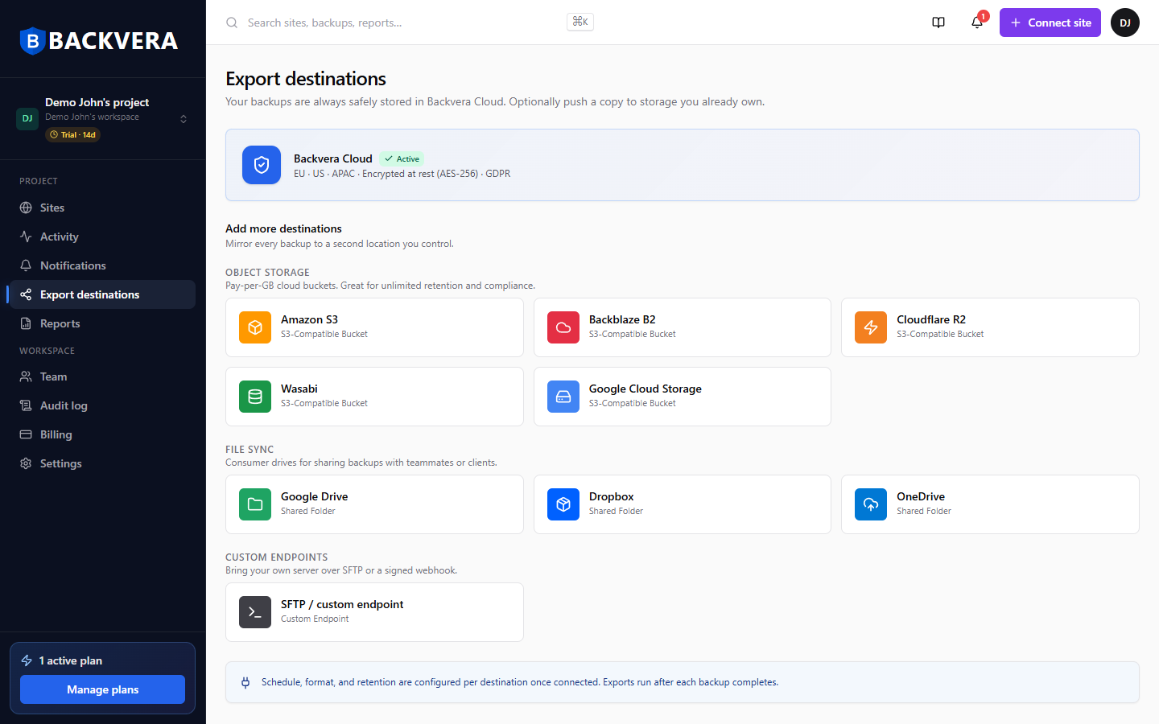Click the CUSTOM ENDPOINTS section label
Image resolution: width=1159 pixels, height=724 pixels.
click(277, 557)
